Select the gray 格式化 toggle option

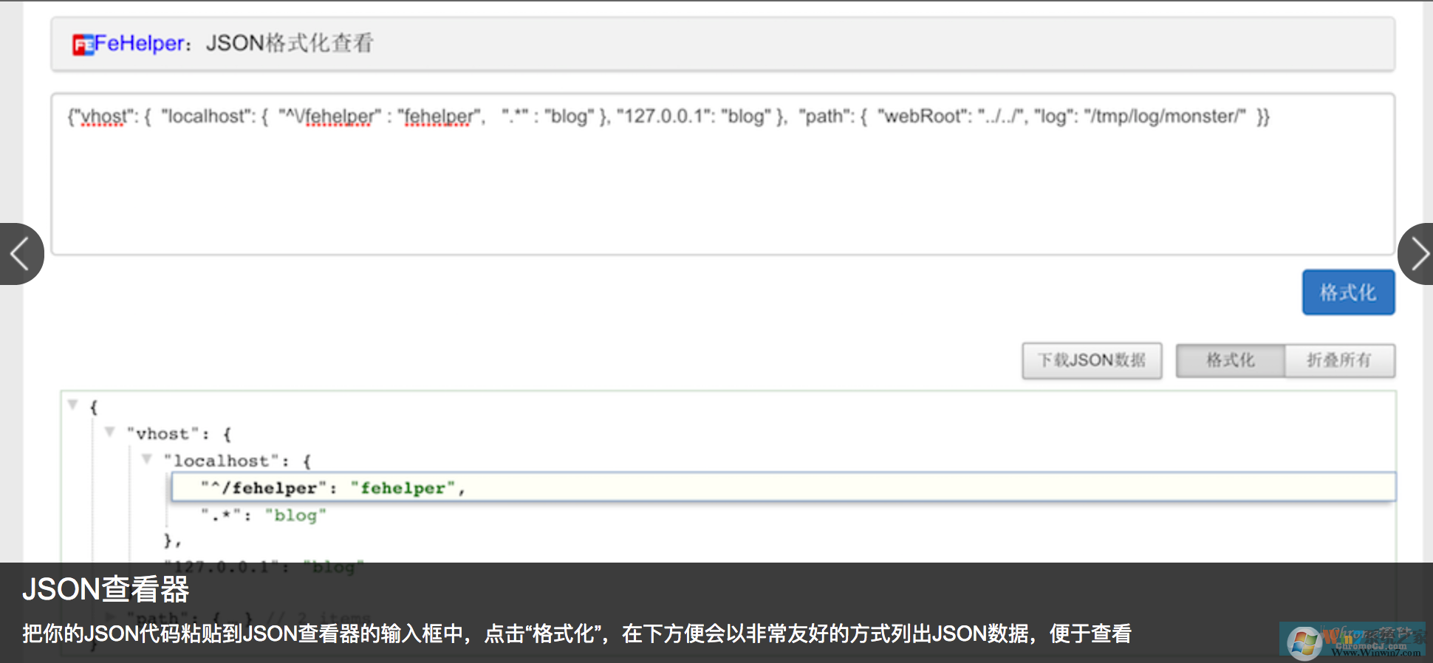point(1231,360)
